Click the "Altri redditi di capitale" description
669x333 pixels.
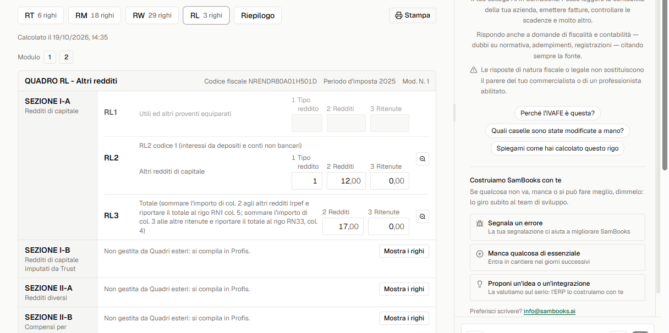tap(172, 171)
